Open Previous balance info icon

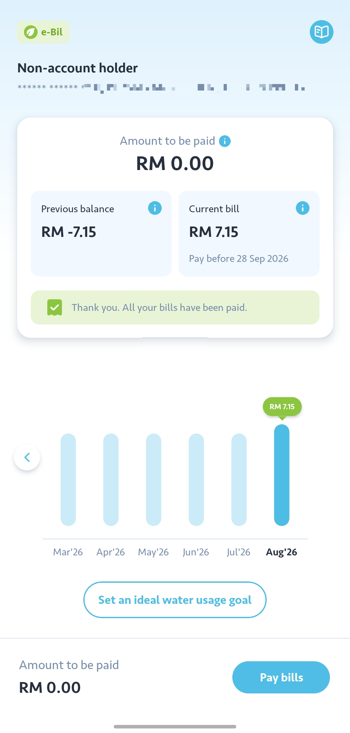pyautogui.click(x=155, y=208)
